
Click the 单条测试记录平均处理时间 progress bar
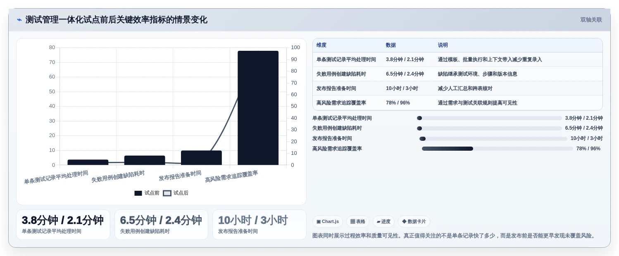pos(489,118)
